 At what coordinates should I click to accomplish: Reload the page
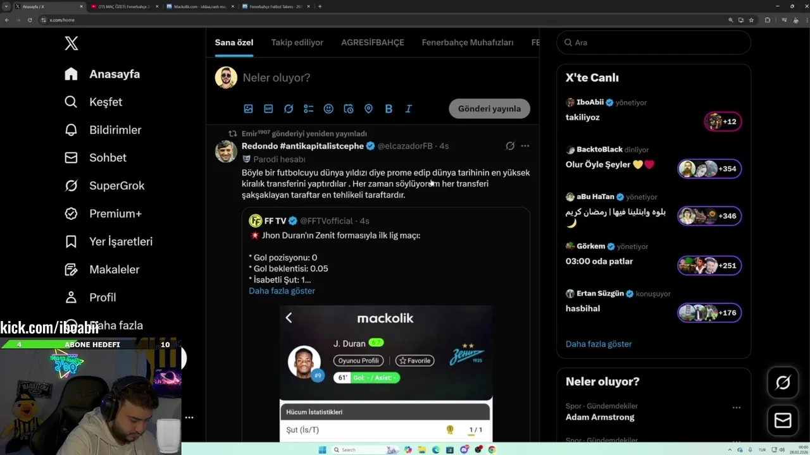30,20
